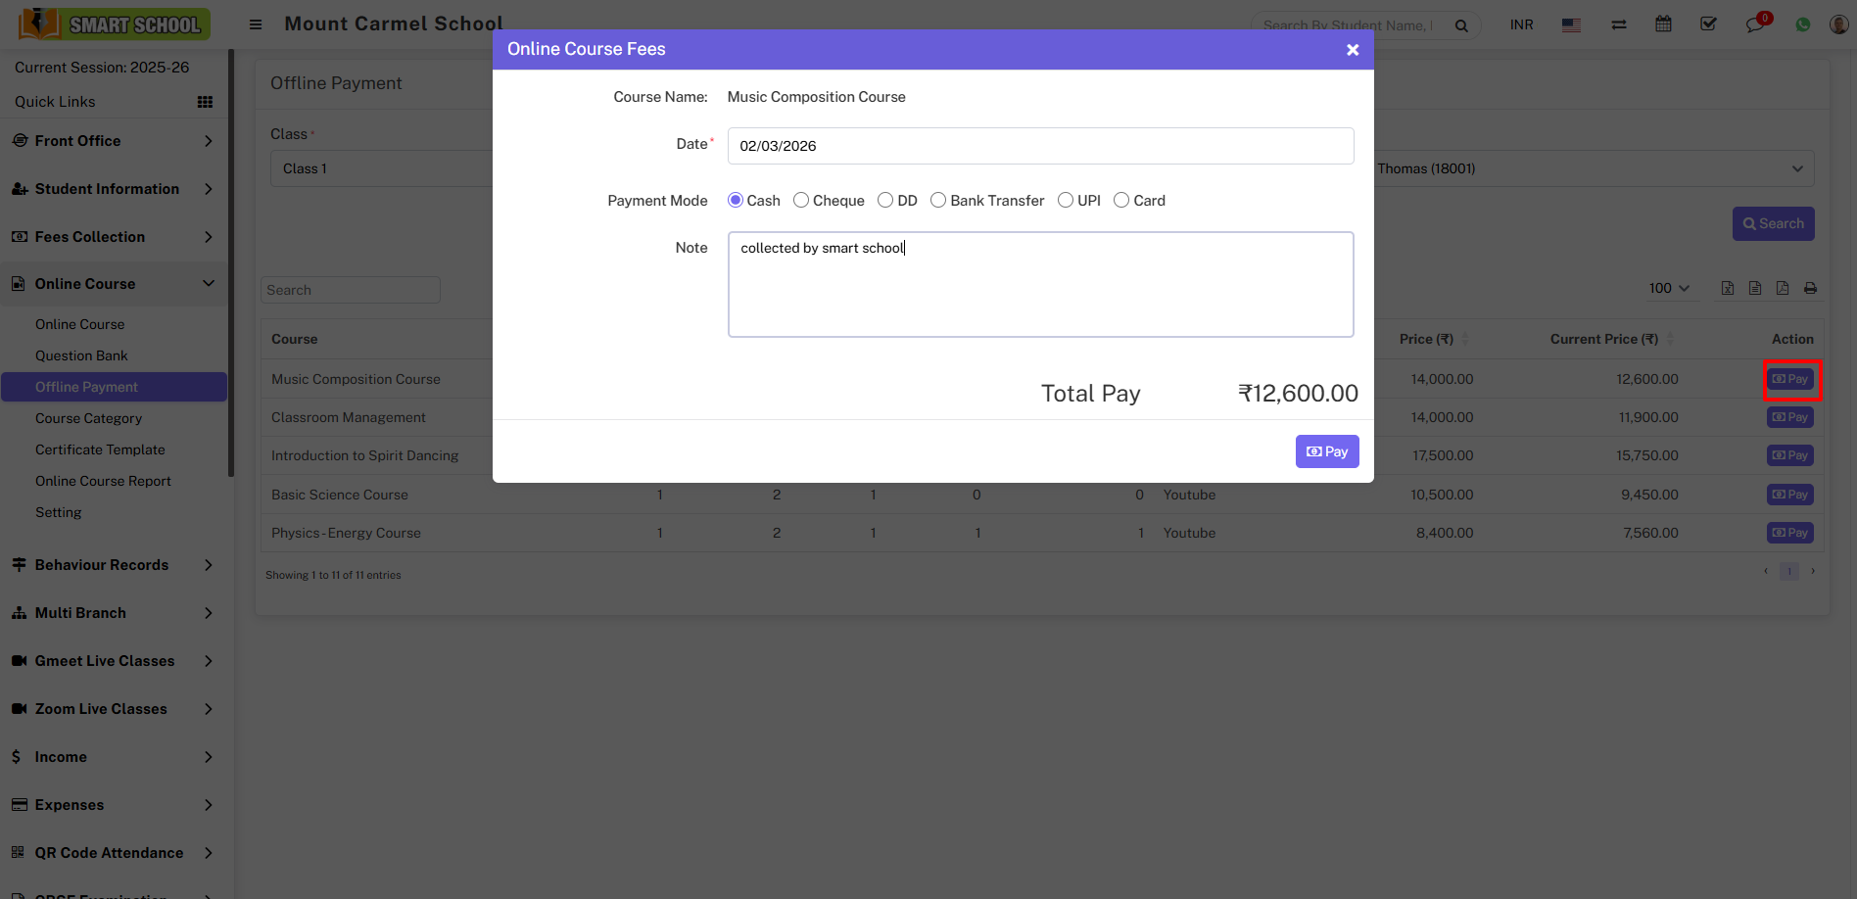This screenshot has width=1857, height=899.
Task: Export the course list to Excel
Action: click(1728, 287)
